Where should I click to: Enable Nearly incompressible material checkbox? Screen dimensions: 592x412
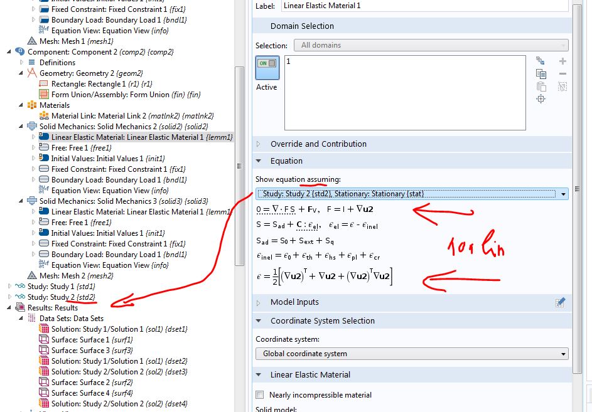(260, 395)
